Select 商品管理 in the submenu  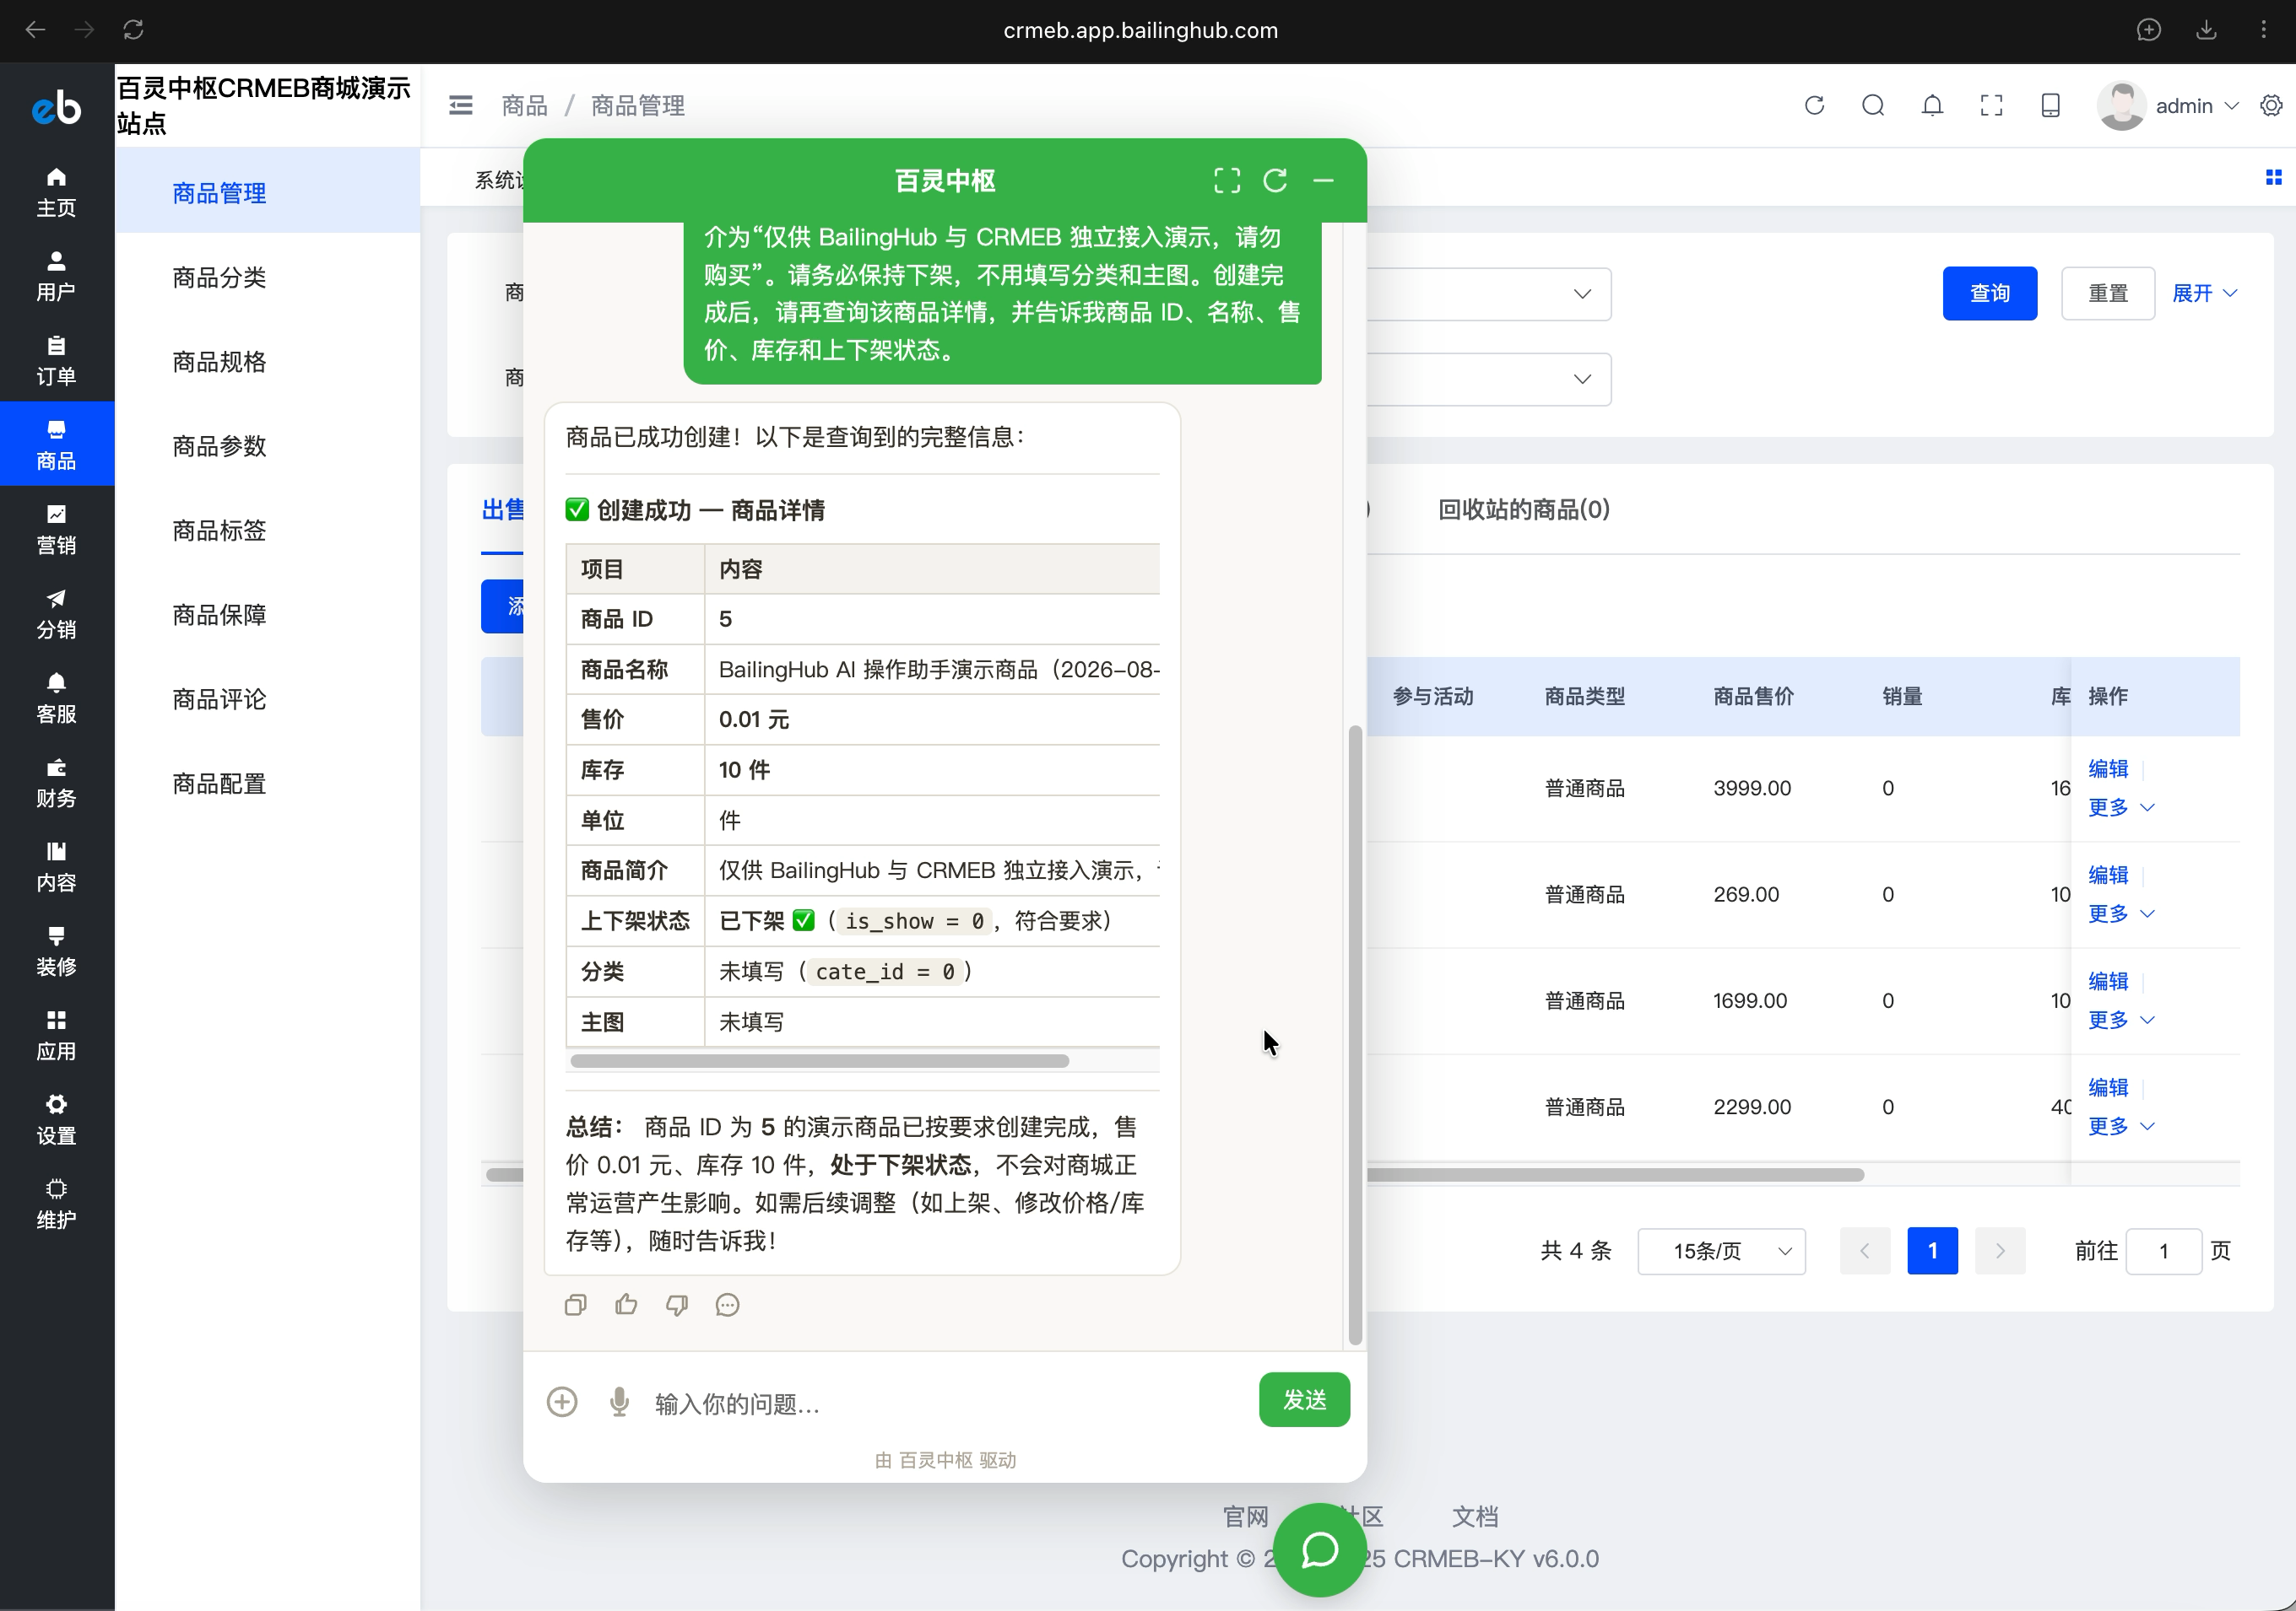point(267,193)
